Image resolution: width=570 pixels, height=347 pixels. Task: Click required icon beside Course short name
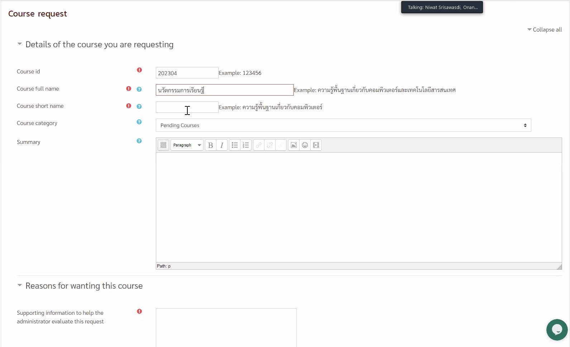tap(129, 106)
